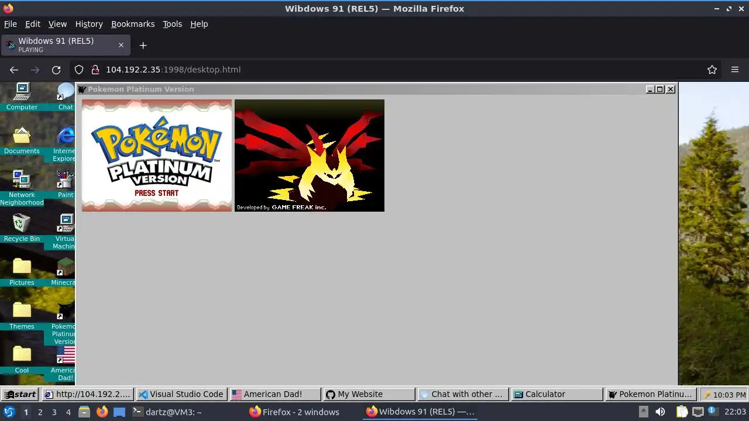The image size is (749, 421).
Task: Launch the Paint desktop shortcut
Action: pyautogui.click(x=66, y=184)
